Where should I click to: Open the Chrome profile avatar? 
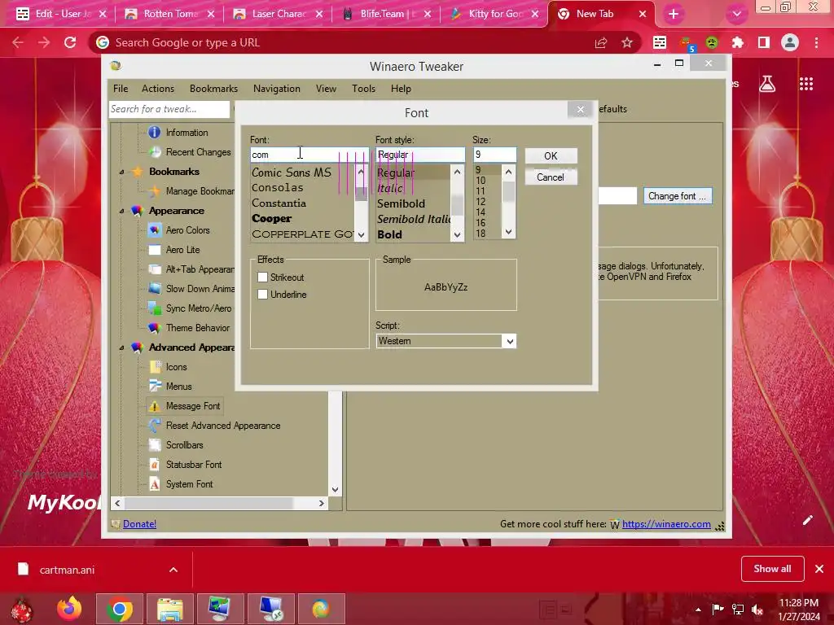tap(790, 42)
